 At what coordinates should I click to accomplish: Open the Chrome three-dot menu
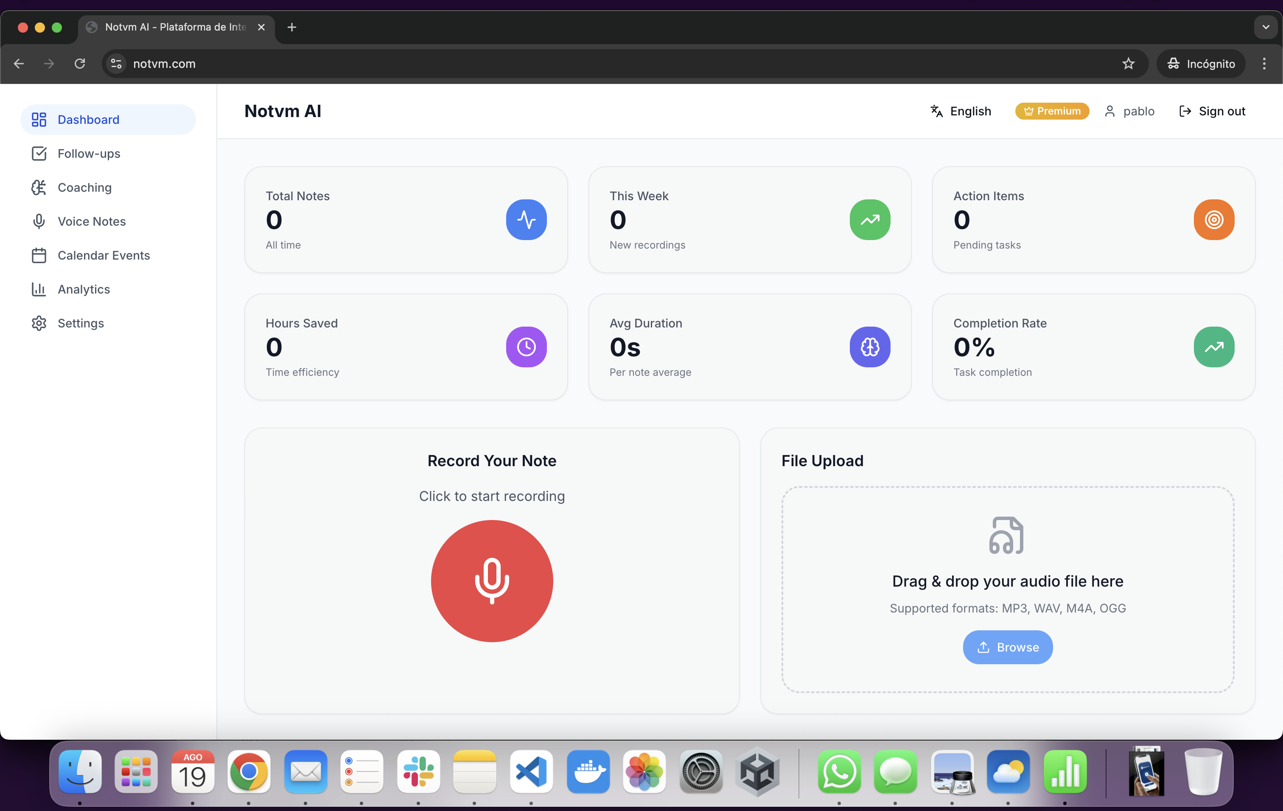(x=1264, y=63)
